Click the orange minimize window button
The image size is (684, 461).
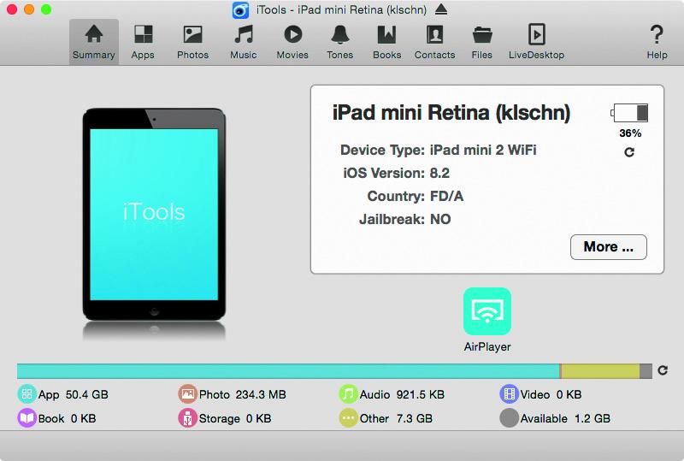[29, 9]
